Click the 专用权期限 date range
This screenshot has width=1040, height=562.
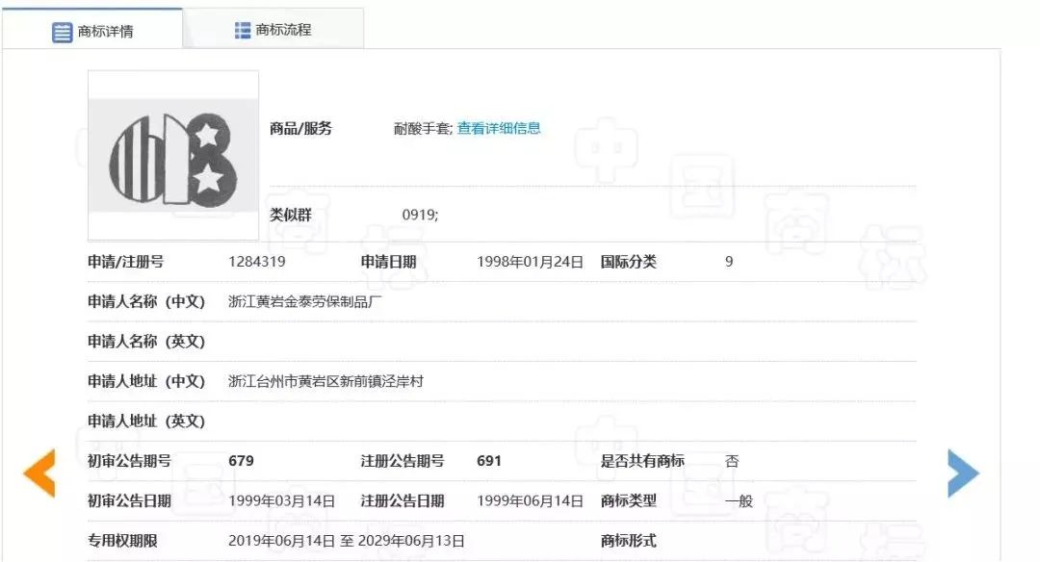pyautogui.click(x=348, y=540)
